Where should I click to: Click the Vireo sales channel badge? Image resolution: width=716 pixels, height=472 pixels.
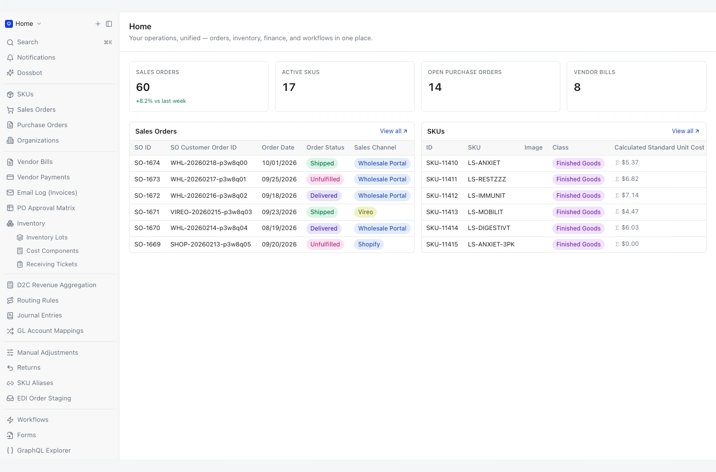tap(365, 212)
